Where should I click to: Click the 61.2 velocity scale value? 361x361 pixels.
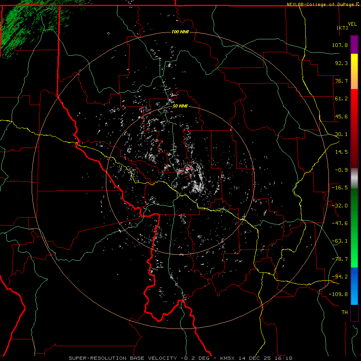(x=341, y=99)
